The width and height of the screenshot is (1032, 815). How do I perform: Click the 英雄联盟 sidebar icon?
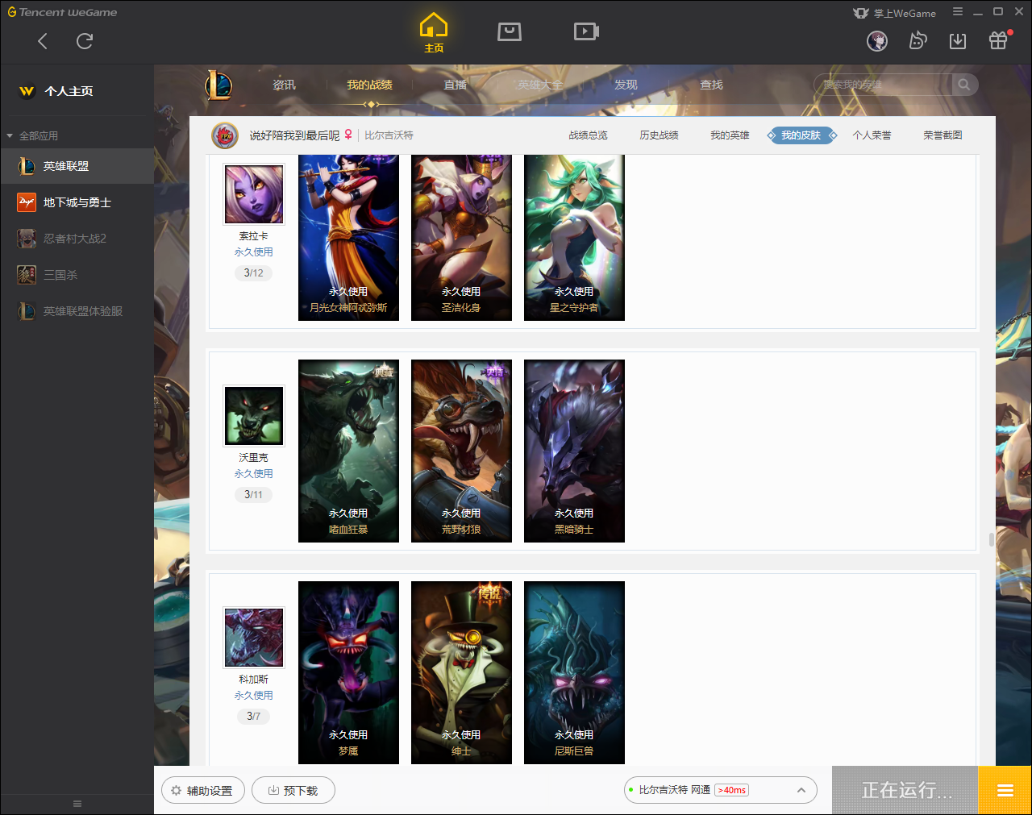click(x=27, y=166)
